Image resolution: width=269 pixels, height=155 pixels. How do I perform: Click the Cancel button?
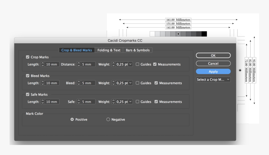coord(213,64)
